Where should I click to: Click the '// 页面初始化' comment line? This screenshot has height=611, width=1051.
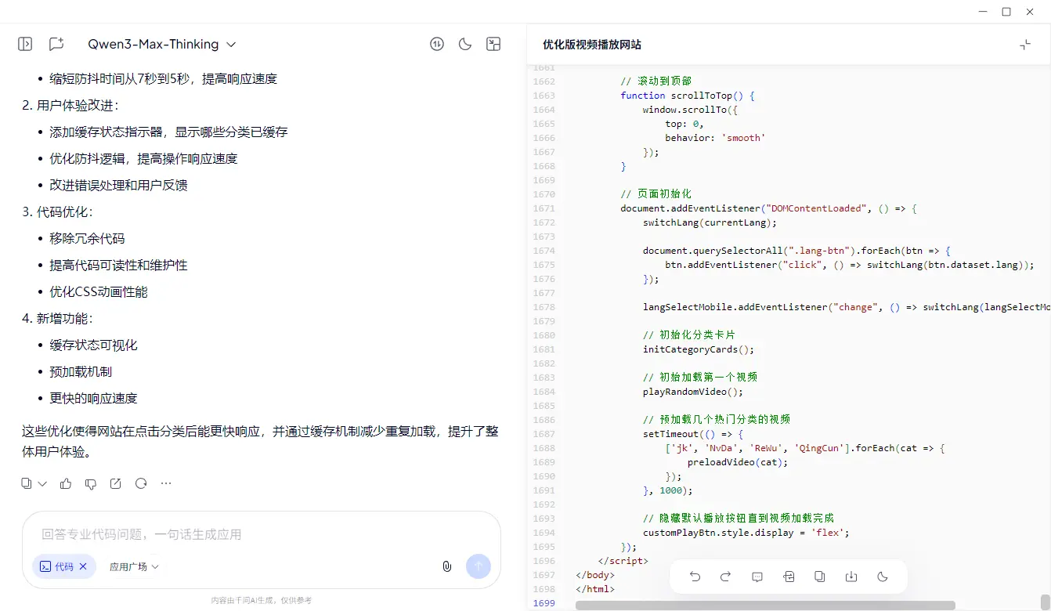coord(656,194)
